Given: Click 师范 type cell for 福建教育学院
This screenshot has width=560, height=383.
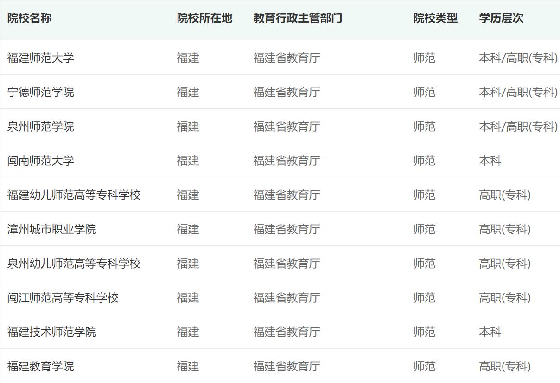Looking at the screenshot, I should point(424,366).
